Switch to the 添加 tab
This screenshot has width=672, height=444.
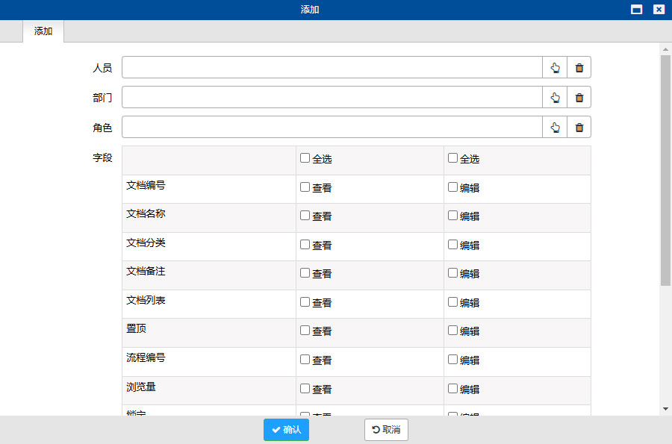[43, 31]
